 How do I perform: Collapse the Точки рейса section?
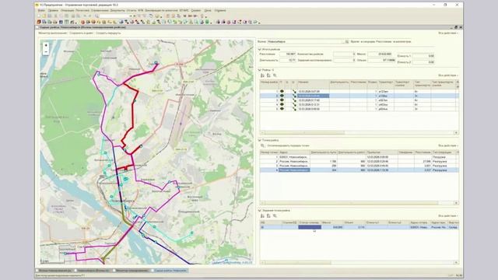coord(259,140)
